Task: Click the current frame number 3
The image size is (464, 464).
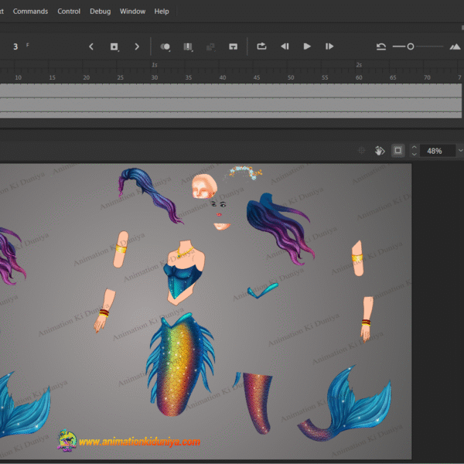Action: point(15,46)
